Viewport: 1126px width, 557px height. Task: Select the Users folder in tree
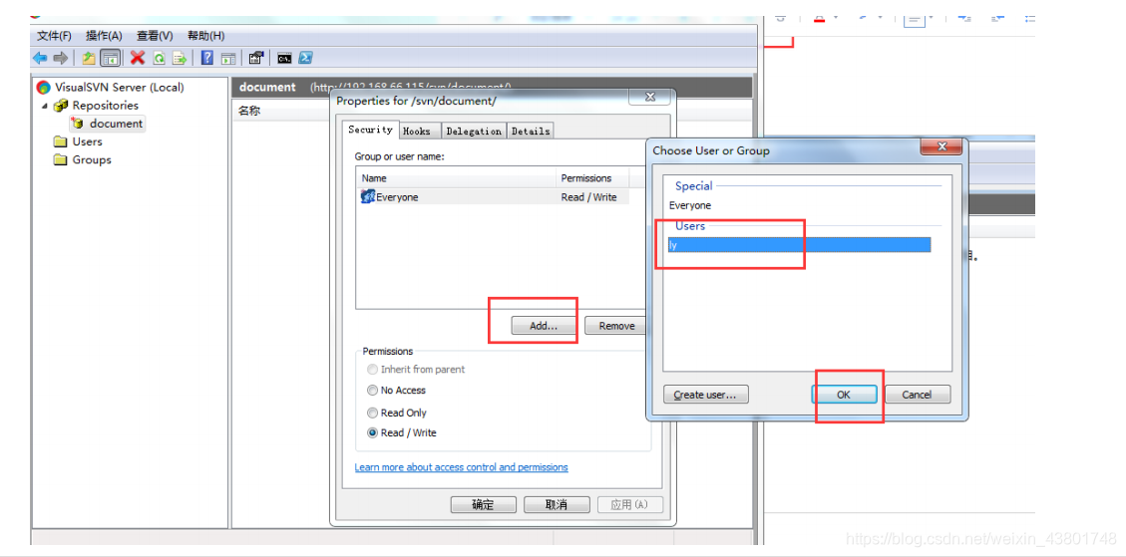point(87,141)
